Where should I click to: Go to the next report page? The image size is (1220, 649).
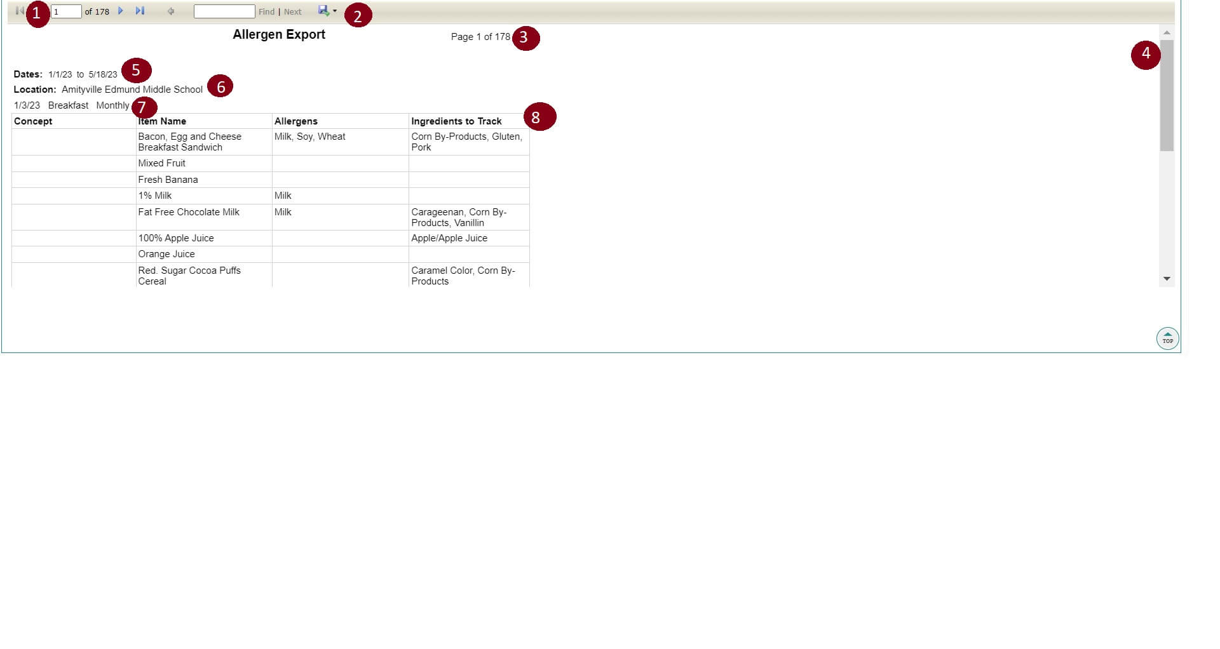pos(121,11)
